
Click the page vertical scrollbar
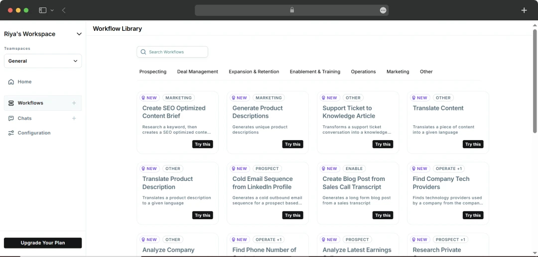535,81
